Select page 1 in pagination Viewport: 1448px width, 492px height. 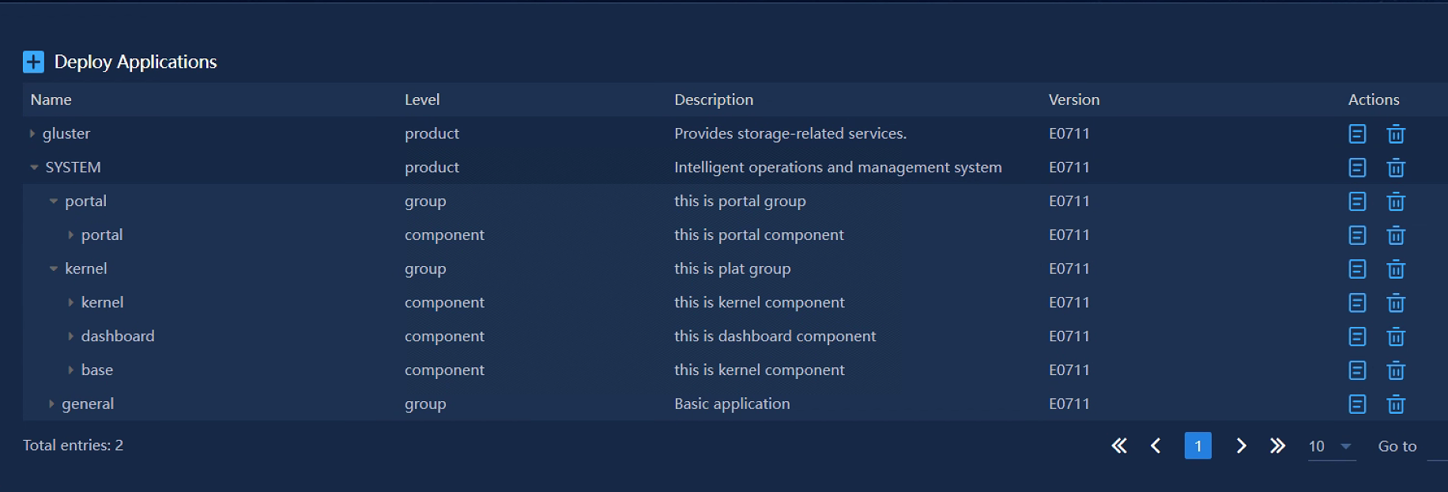[1197, 446]
